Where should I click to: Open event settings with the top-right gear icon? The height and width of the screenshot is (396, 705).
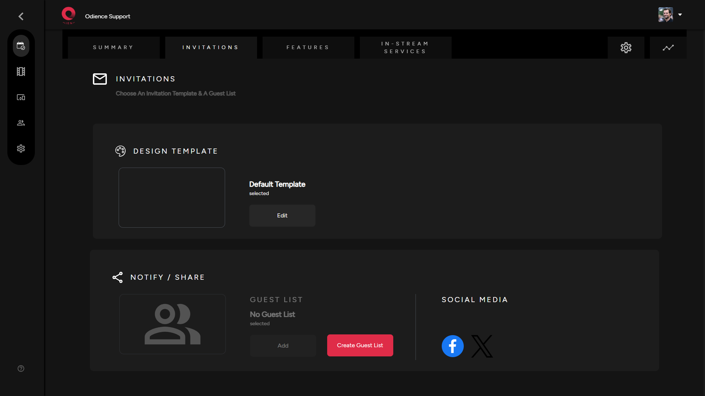pos(626,47)
